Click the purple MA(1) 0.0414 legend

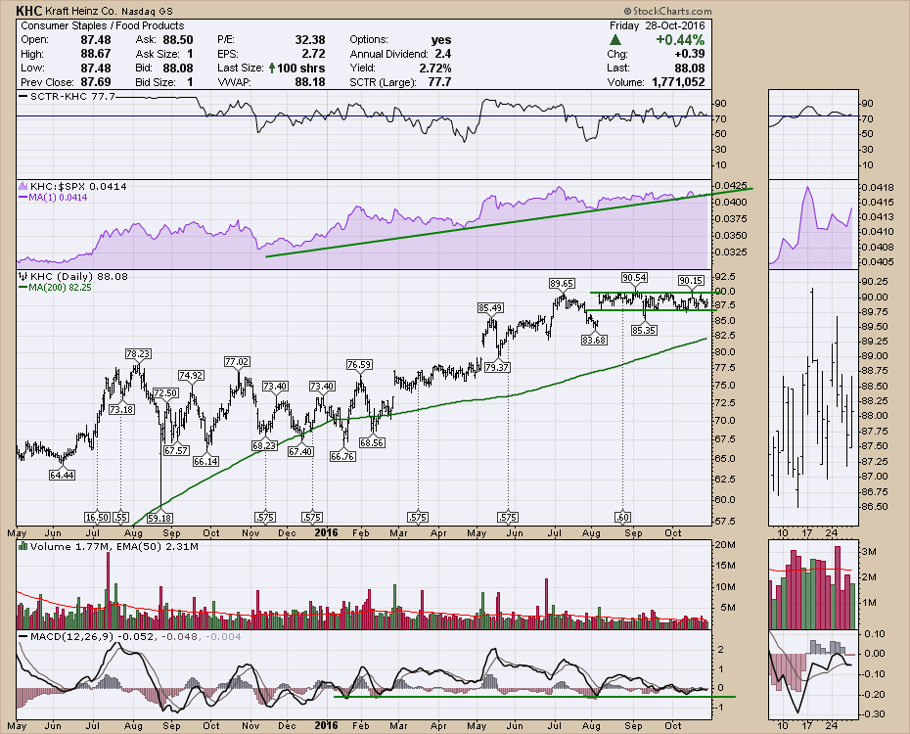[x=53, y=198]
